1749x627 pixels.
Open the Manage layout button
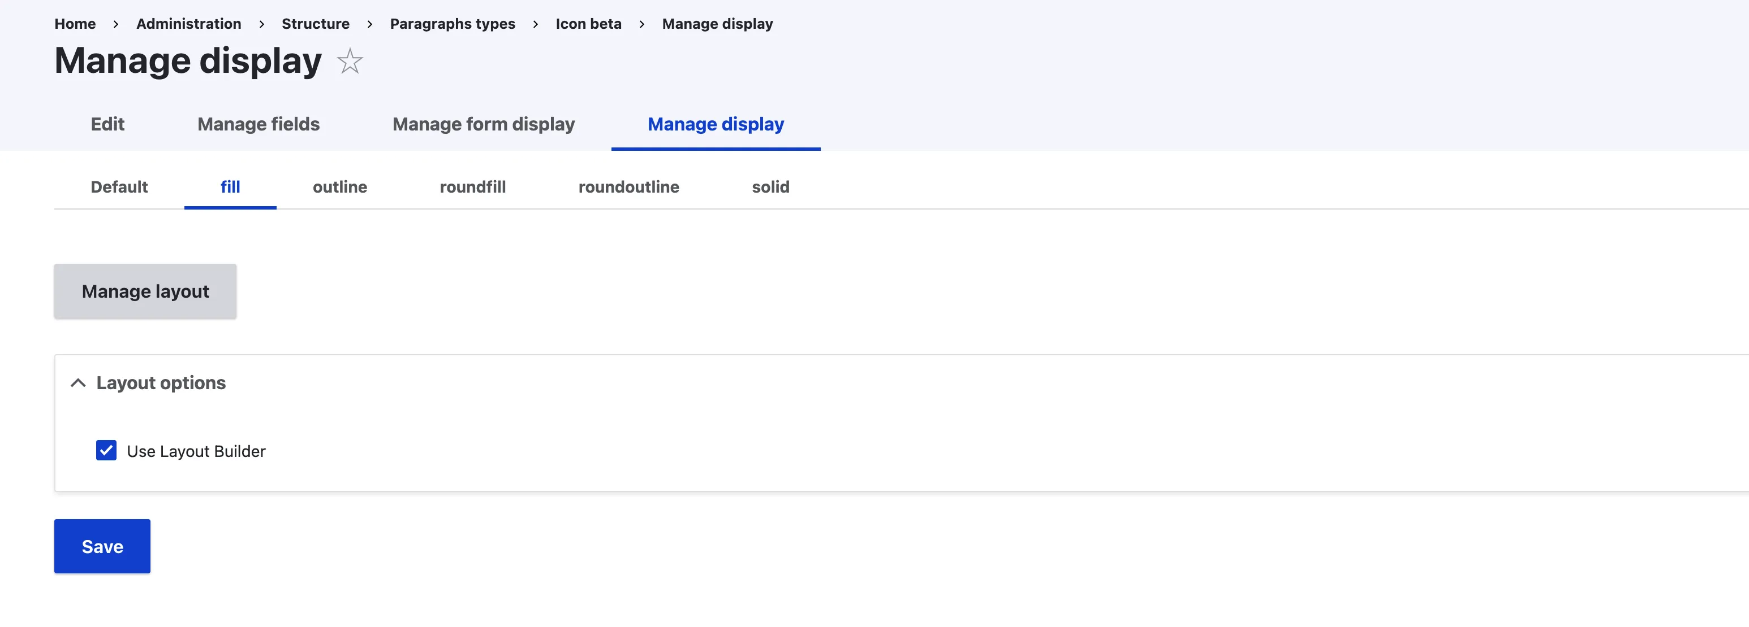pyautogui.click(x=145, y=291)
